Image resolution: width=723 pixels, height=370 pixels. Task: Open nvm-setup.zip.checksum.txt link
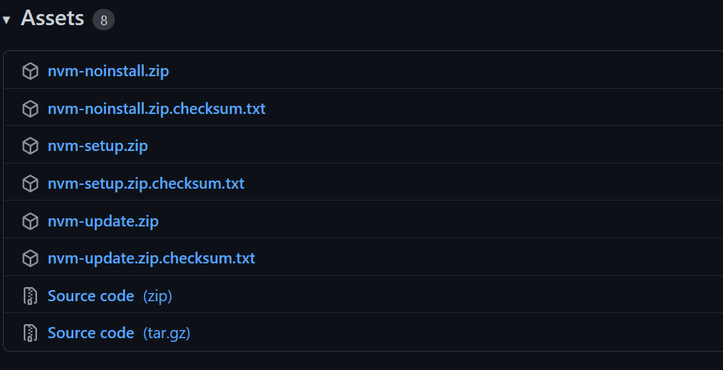tap(146, 184)
